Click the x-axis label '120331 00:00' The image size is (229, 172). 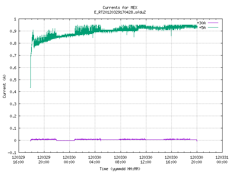coord(222,160)
